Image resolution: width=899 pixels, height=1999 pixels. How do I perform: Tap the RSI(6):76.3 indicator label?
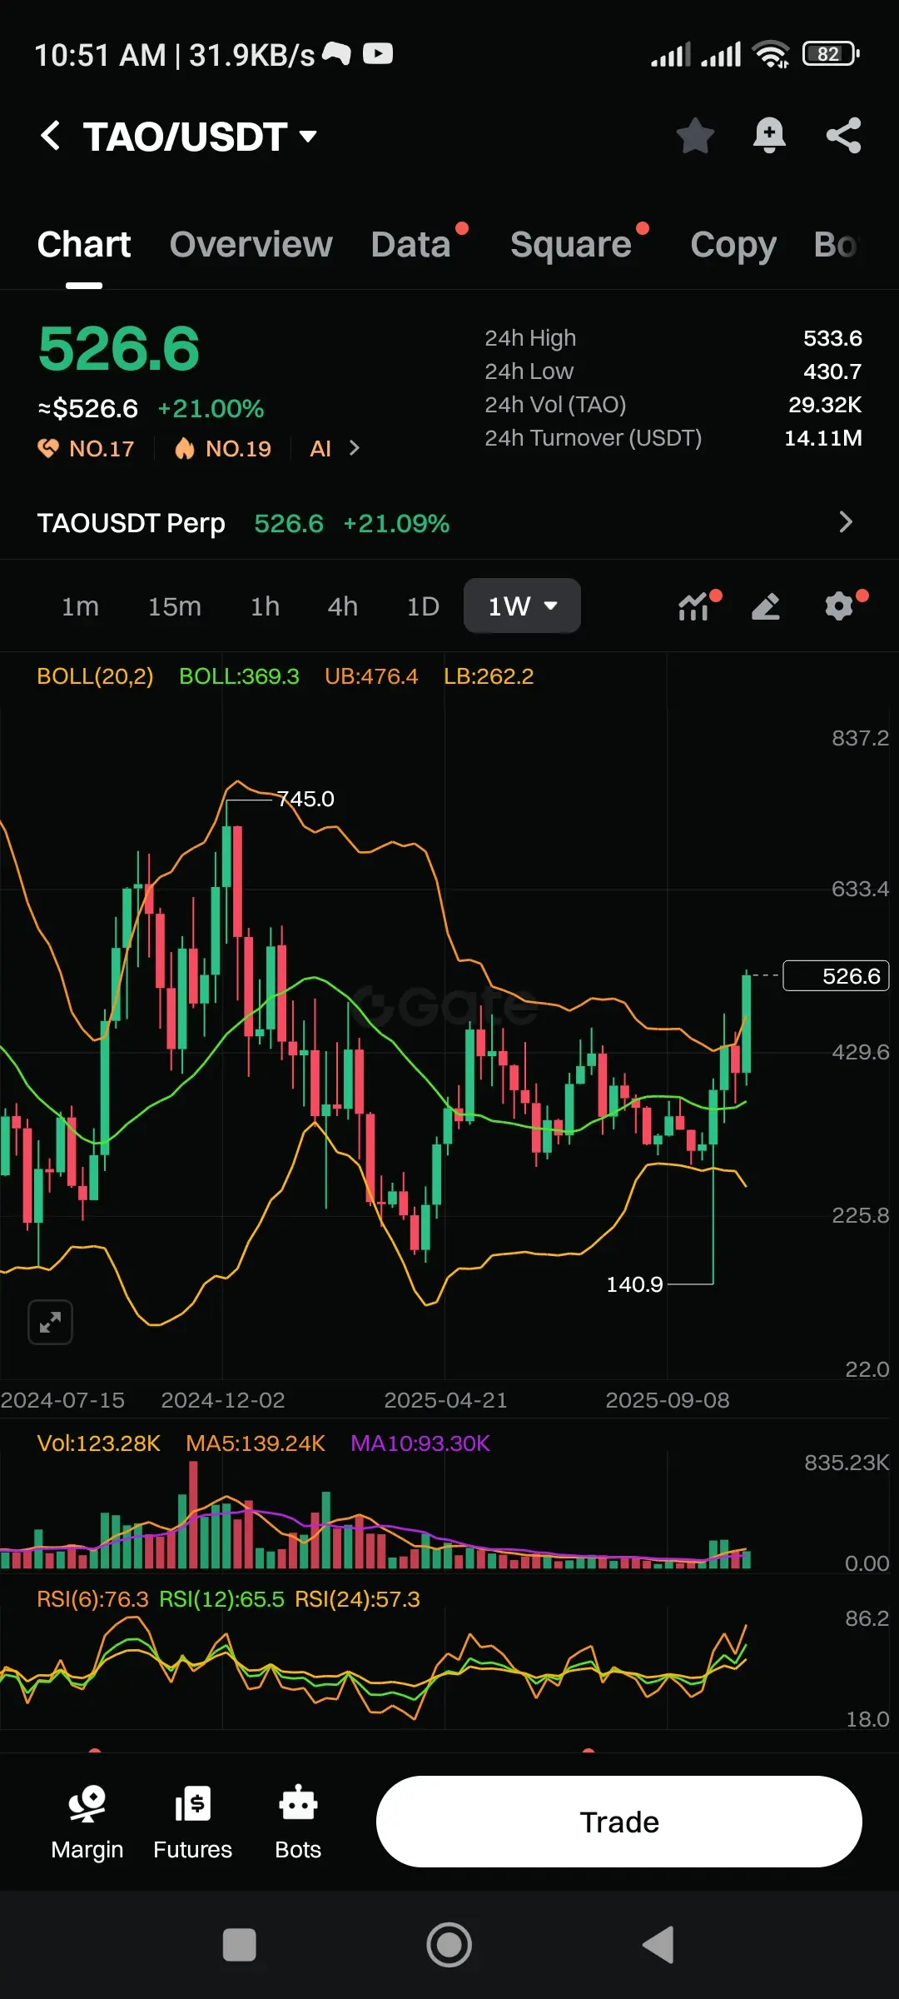(92, 1599)
